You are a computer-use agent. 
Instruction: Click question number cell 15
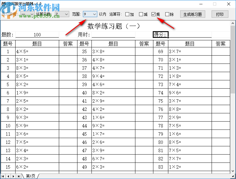[x=8, y=167]
